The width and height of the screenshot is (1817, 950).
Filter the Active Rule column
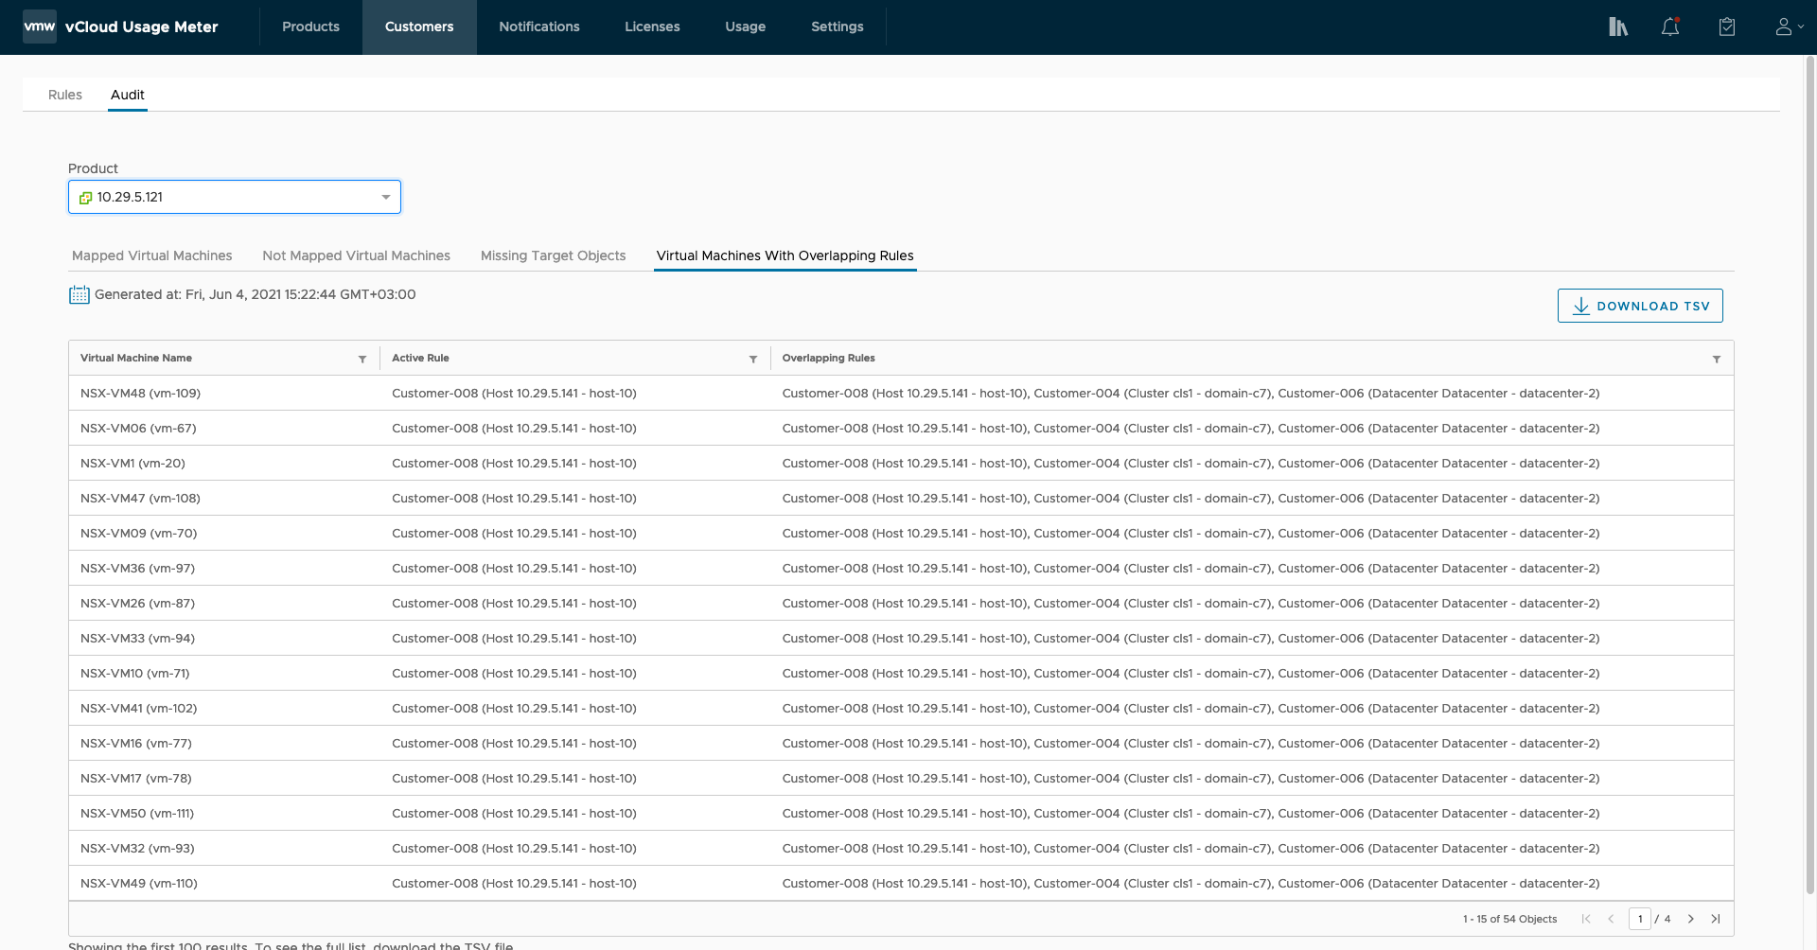(x=753, y=360)
